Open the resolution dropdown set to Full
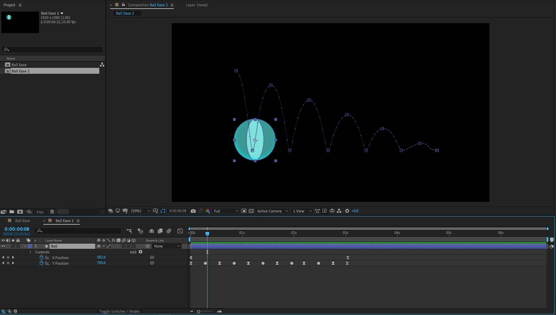556x315 pixels. [226, 211]
